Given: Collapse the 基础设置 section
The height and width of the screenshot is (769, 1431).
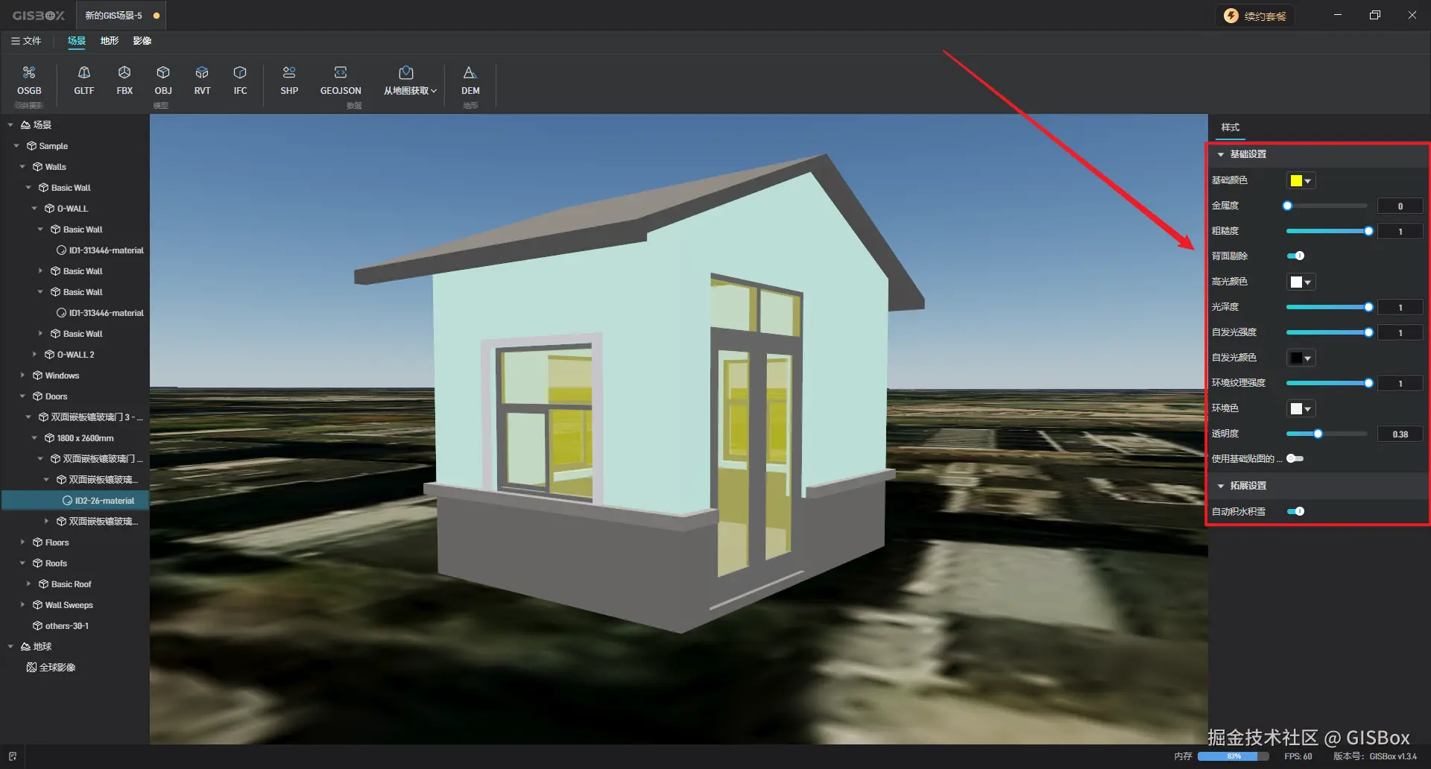Looking at the screenshot, I should tap(1220, 154).
